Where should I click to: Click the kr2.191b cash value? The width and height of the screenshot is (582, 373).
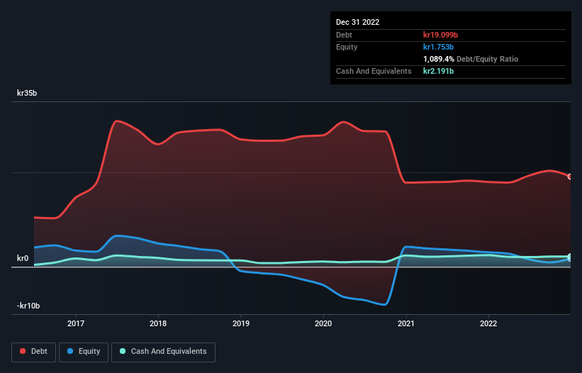coord(438,71)
